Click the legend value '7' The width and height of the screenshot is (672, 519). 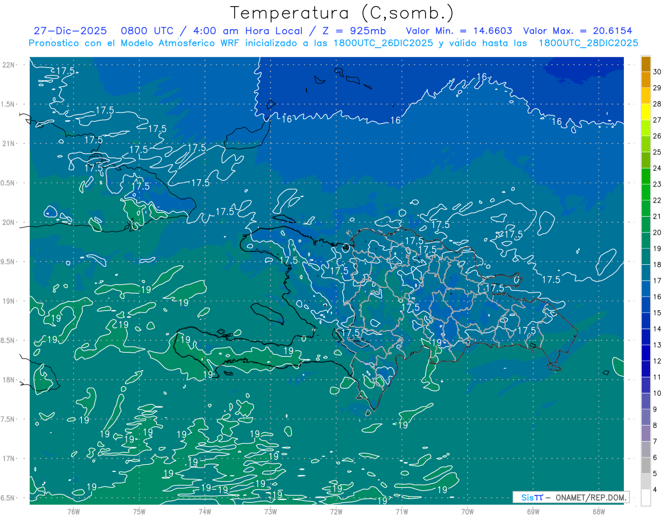coord(656,441)
